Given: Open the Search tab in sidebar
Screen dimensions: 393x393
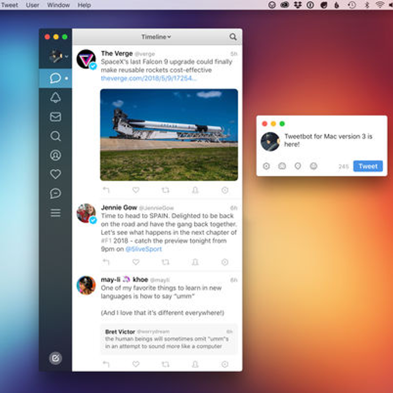Looking at the screenshot, I should 55,136.
